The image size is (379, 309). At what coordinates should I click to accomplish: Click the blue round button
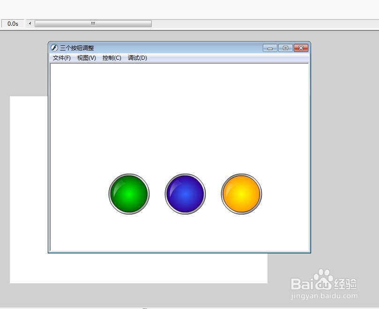coord(186,194)
